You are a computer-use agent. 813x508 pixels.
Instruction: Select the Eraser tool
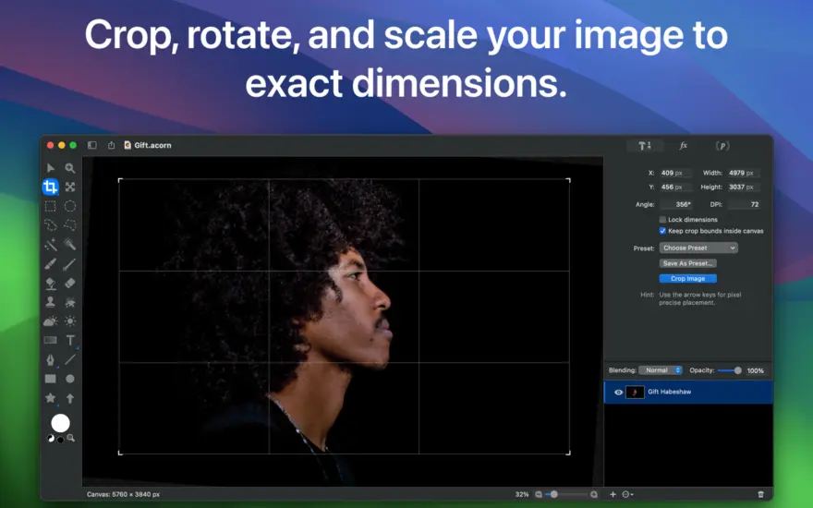[70, 283]
